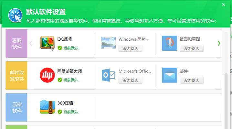This screenshot has width=232, height=129.
Task: Click the 360压缩 archive icon
Action: click(47, 107)
